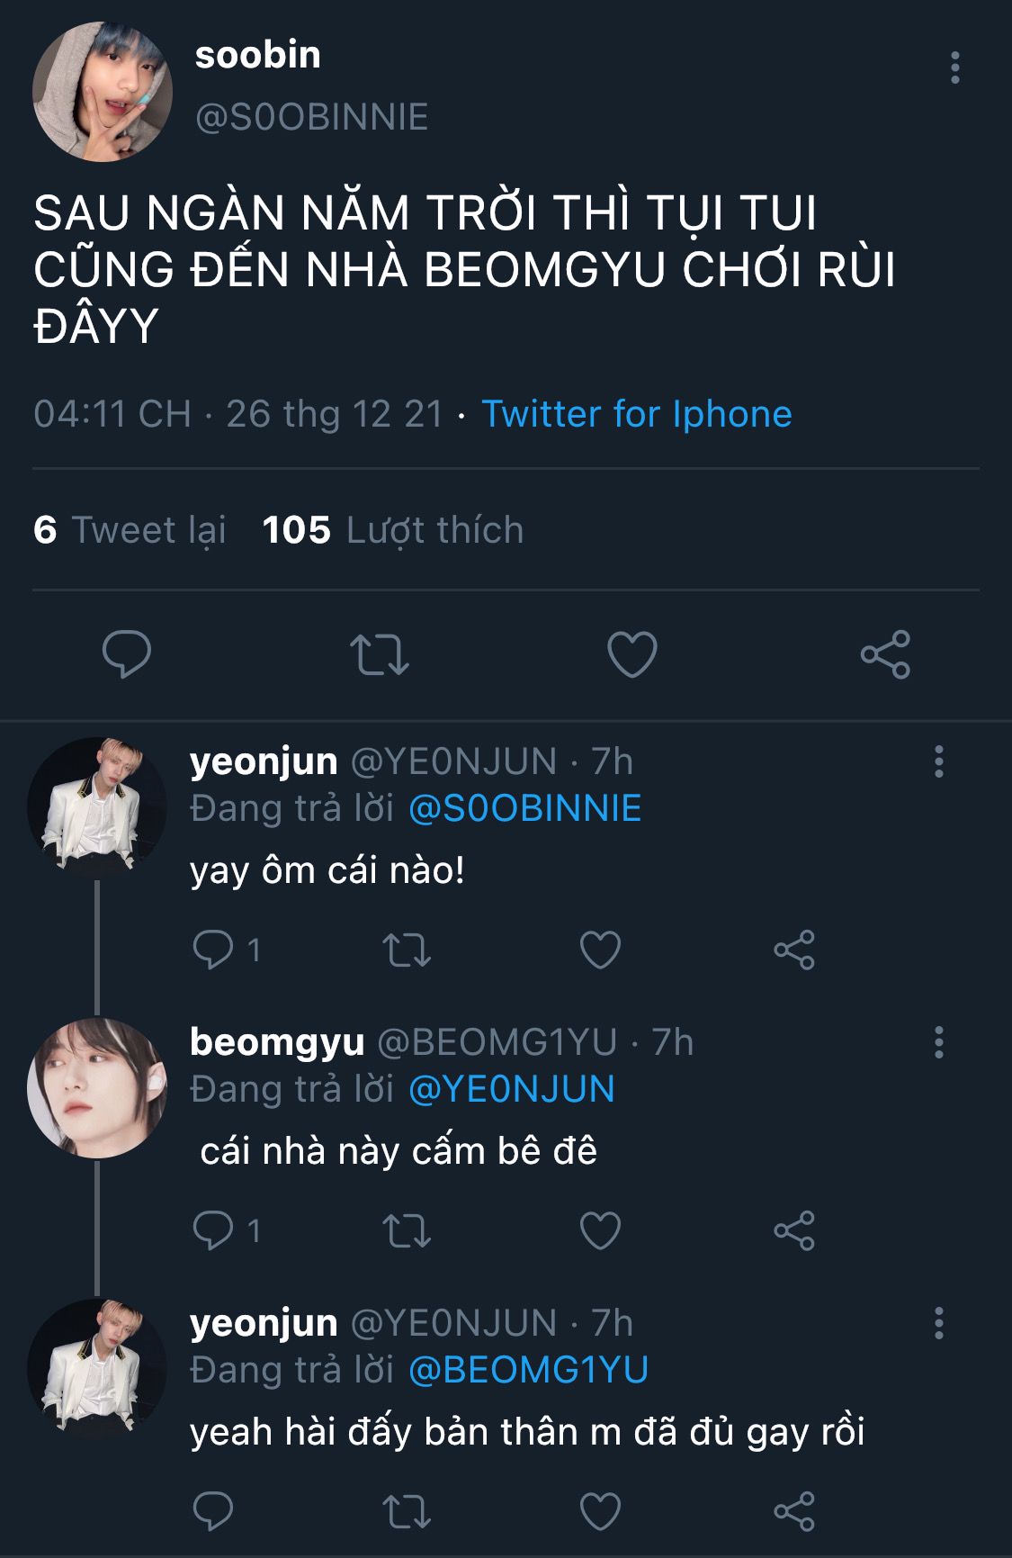The width and height of the screenshot is (1012, 1558).
Task: Open the "Twitter for Iphone" source link
Action: (637, 414)
